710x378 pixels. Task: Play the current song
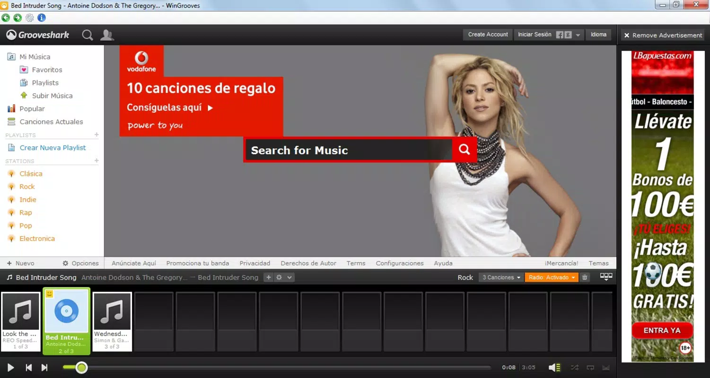pyautogui.click(x=10, y=367)
